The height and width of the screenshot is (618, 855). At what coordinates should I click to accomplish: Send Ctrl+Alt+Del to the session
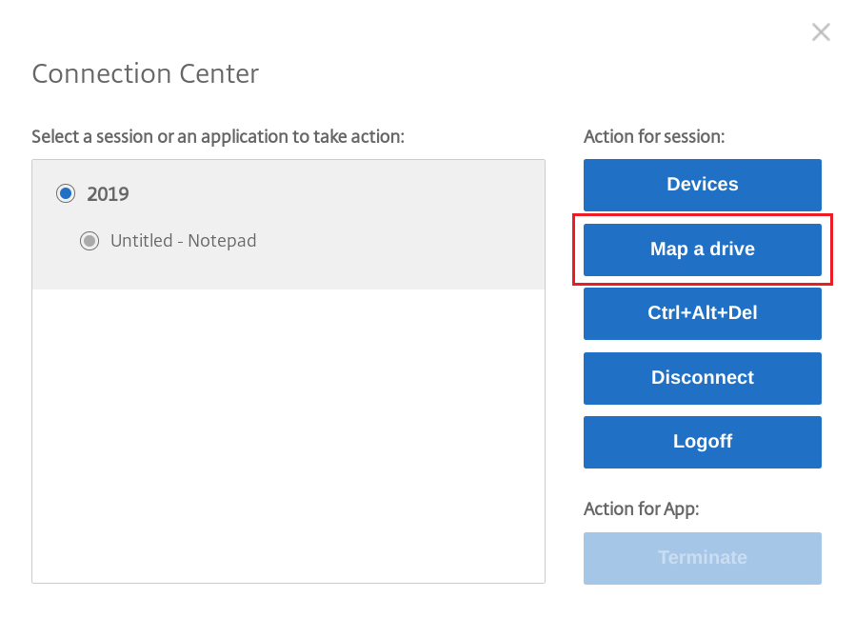pyautogui.click(x=702, y=313)
